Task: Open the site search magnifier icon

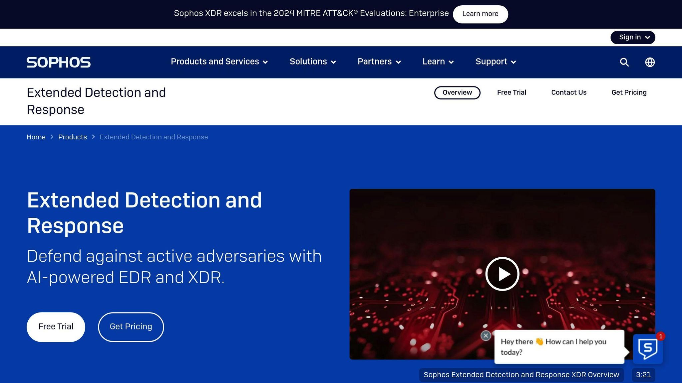Action: coord(624,62)
